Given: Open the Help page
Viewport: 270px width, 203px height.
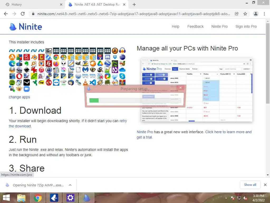Looking at the screenshot, I should tap(175, 26).
